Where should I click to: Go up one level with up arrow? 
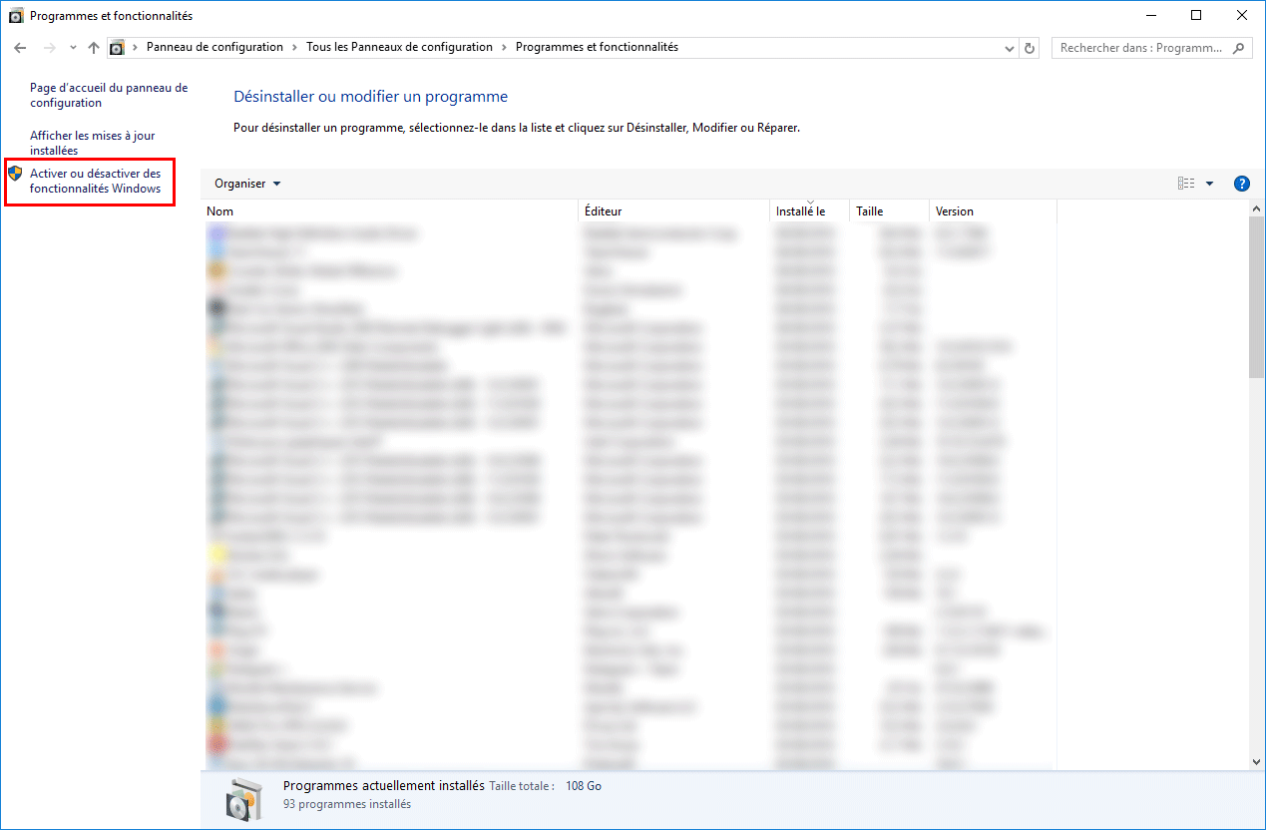click(x=94, y=48)
